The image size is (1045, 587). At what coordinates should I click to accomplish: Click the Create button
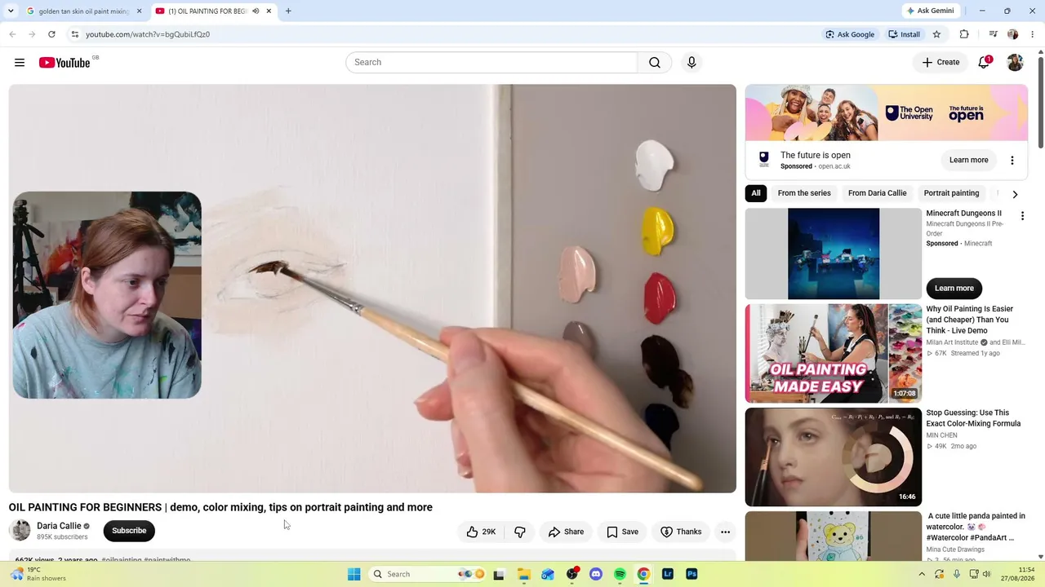[x=940, y=63]
